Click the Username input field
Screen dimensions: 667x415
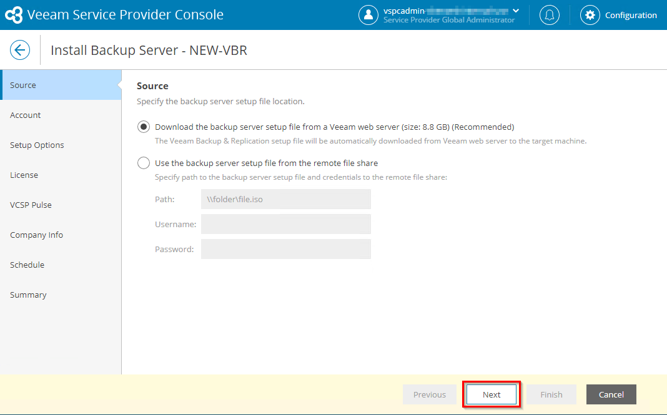tap(286, 224)
